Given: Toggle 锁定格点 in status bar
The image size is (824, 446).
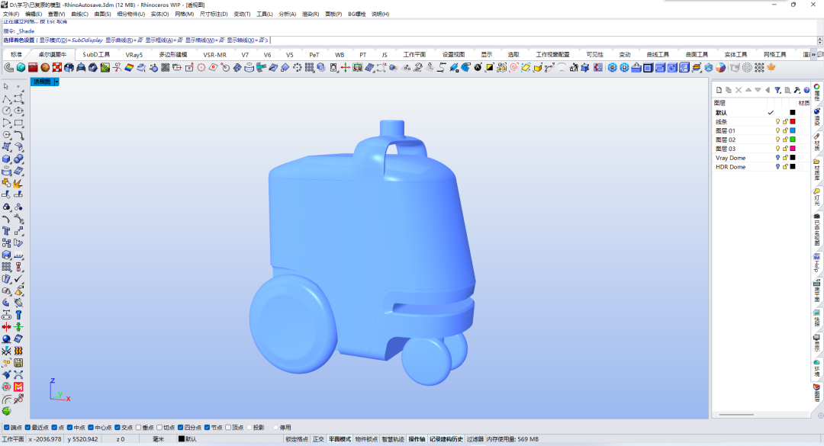Looking at the screenshot, I should coord(297,439).
